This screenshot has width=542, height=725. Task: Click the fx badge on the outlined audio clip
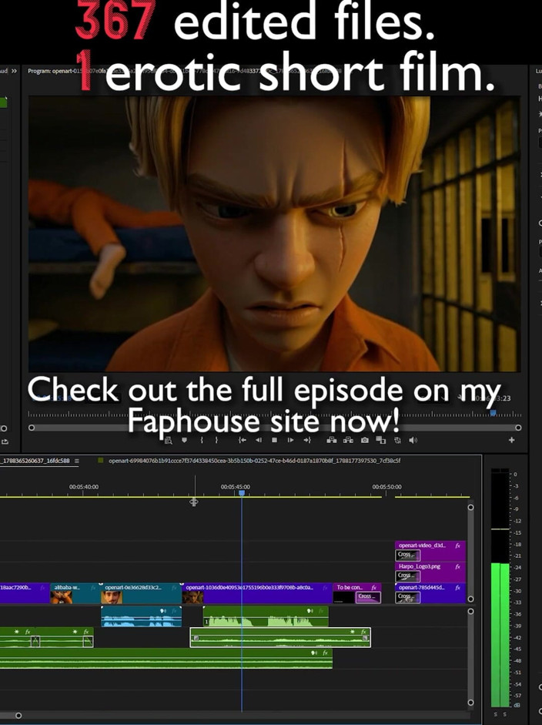364,632
